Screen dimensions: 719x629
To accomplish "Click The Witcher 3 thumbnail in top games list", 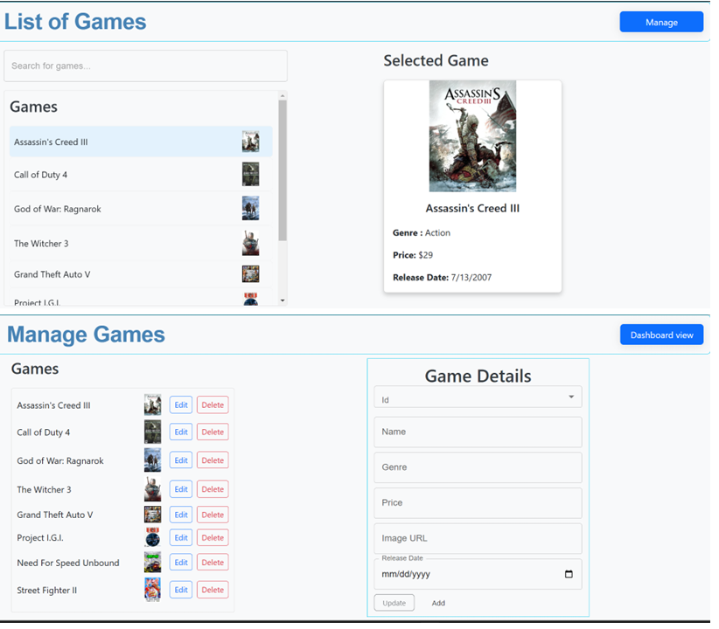I will pos(250,243).
